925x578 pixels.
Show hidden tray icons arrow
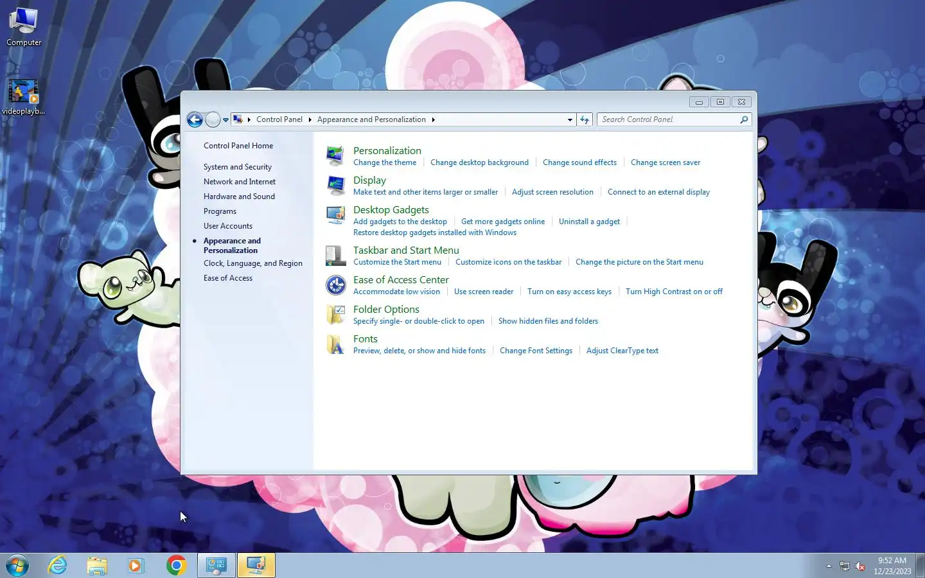(829, 566)
